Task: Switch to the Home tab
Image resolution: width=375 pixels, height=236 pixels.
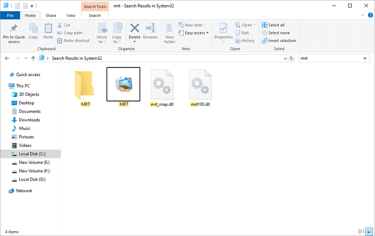Action: 30,16
